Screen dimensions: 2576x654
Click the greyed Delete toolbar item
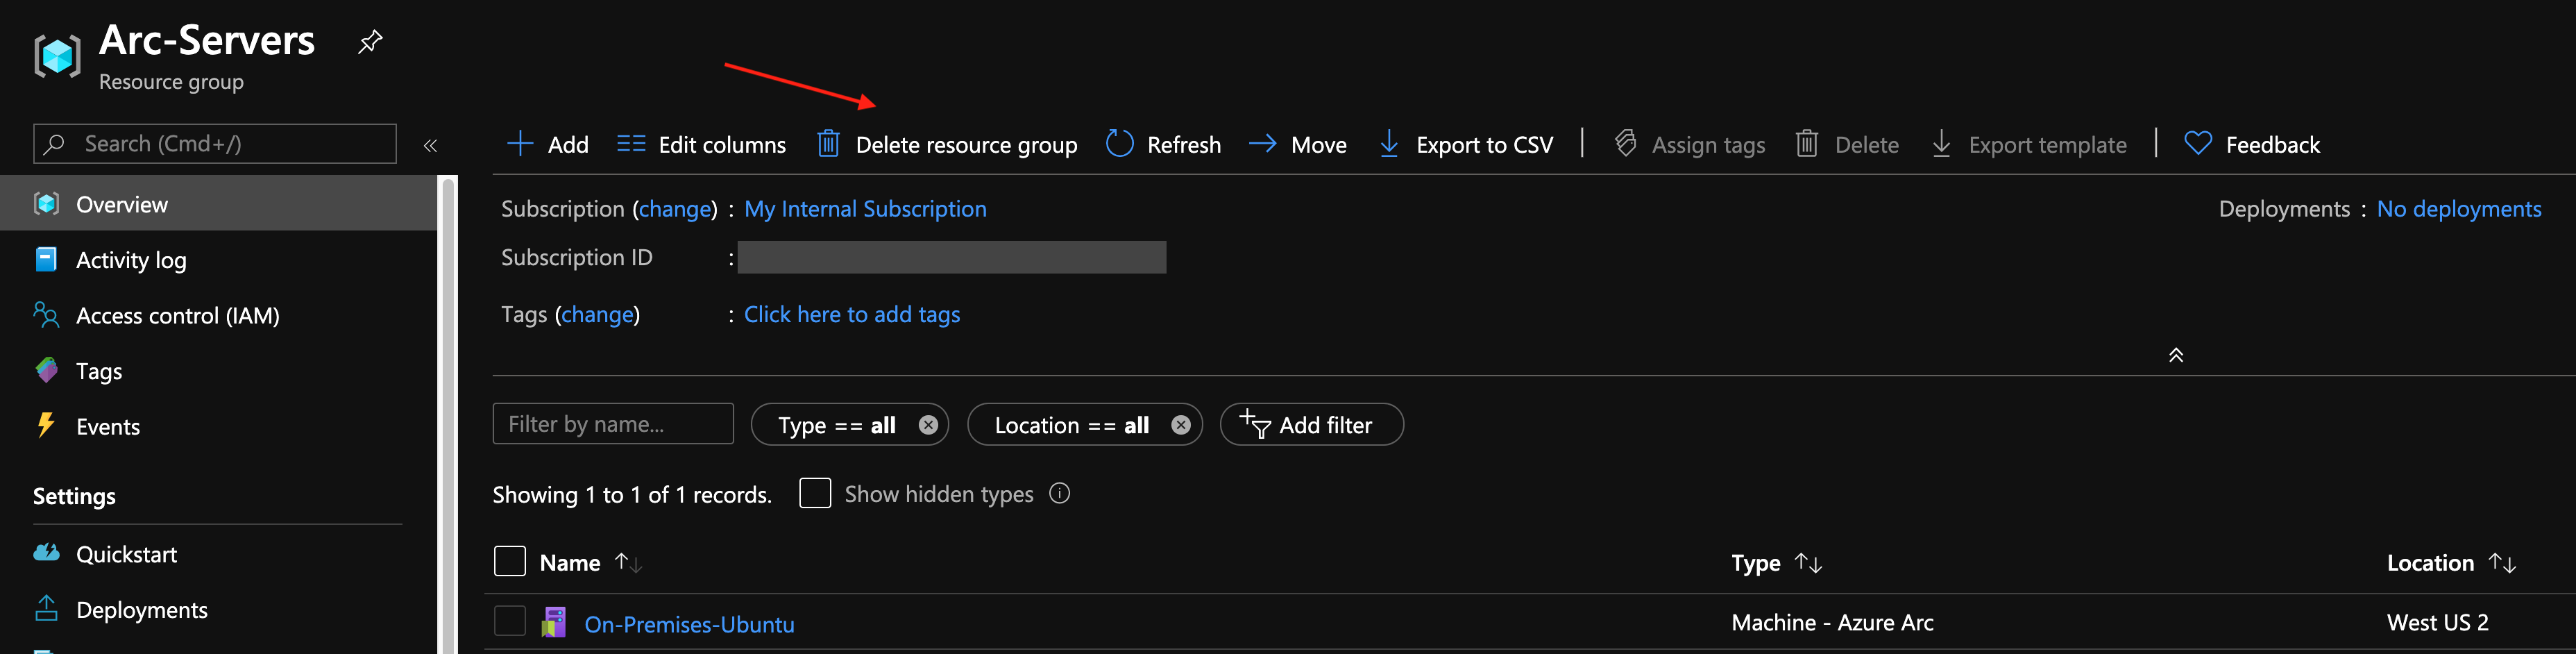tap(1847, 144)
